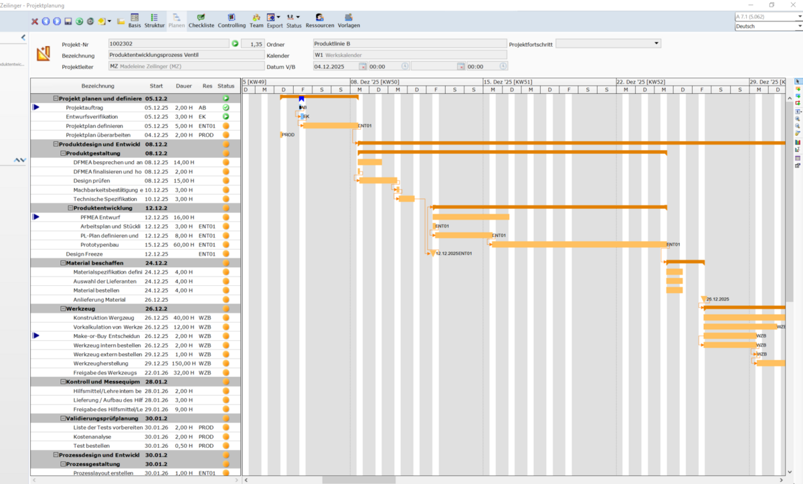Image resolution: width=803 pixels, height=484 pixels.
Task: Collapse the Produktentwicklung subgroup
Action: (70, 208)
